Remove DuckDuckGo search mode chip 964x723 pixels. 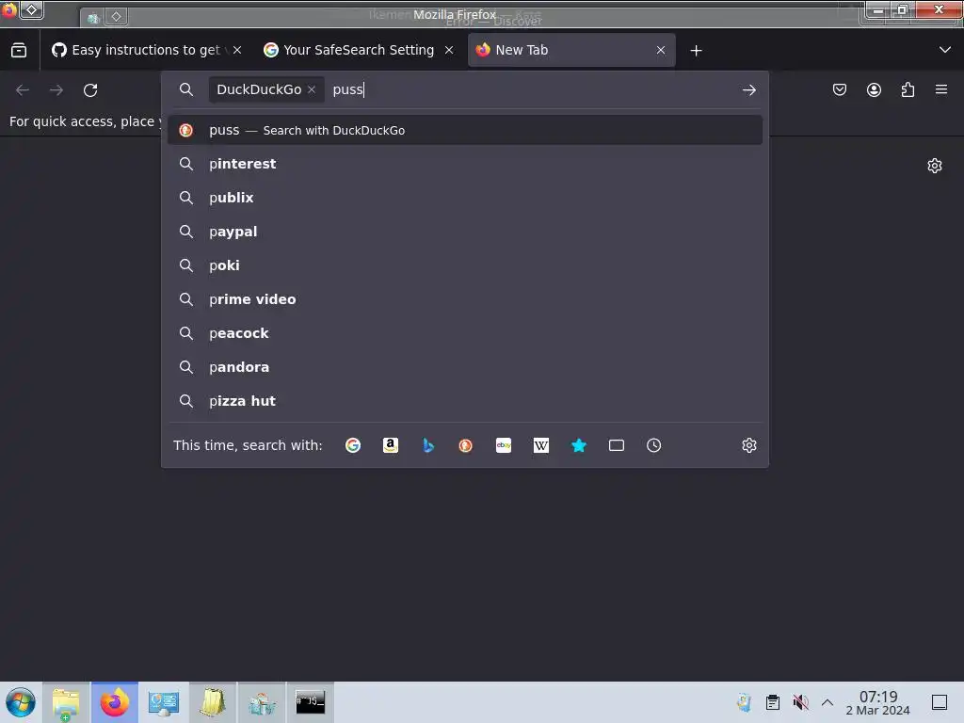click(x=312, y=89)
